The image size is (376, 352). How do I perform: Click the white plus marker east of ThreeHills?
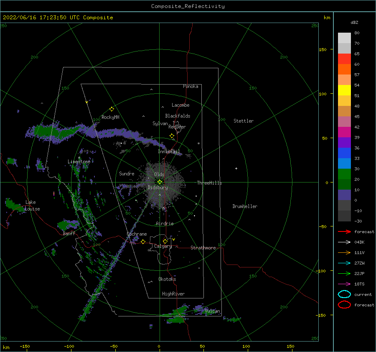coord(236,168)
